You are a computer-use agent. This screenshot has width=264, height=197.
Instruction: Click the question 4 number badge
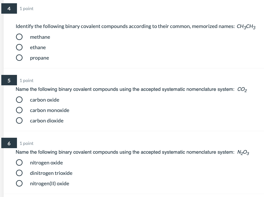pyautogui.click(x=9, y=8)
